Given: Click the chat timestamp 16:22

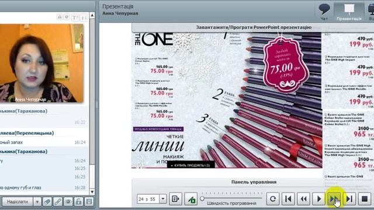Looking at the screenshot, I should pos(80,123).
